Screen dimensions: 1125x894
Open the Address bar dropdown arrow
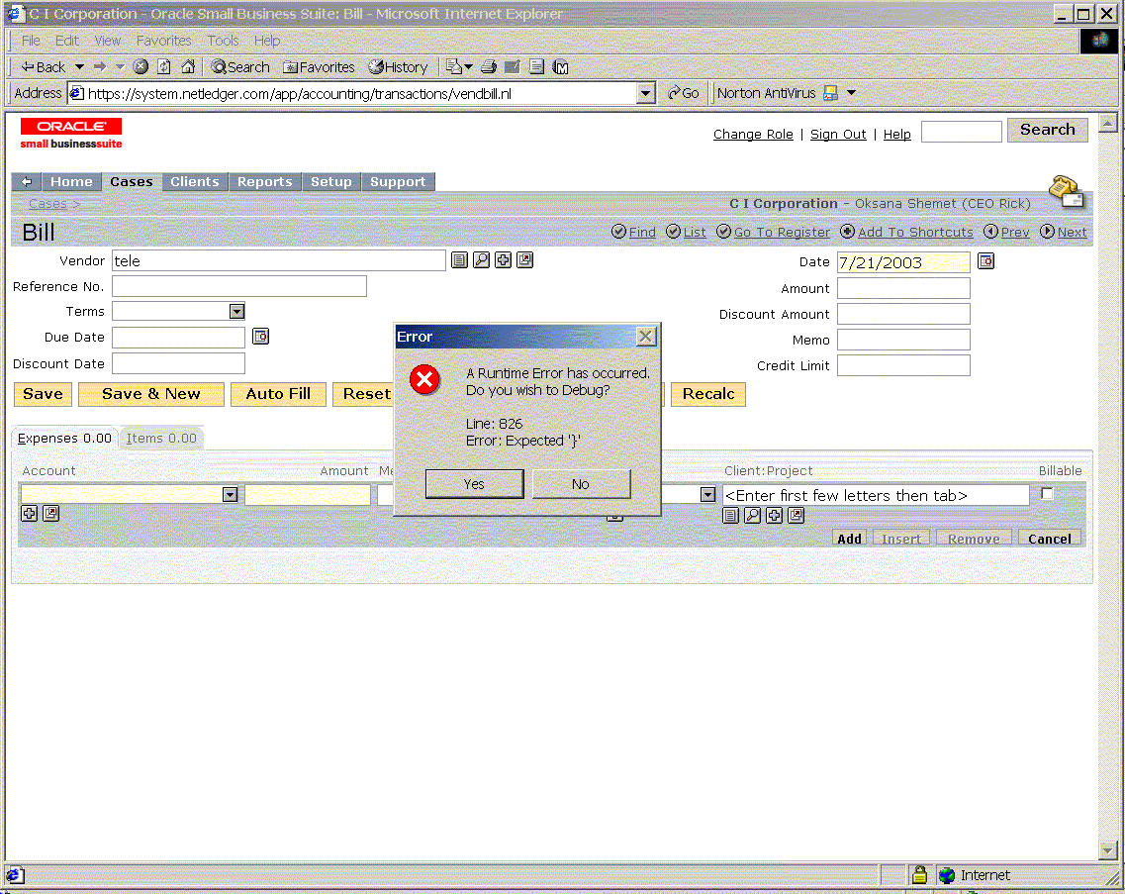pyautogui.click(x=646, y=93)
